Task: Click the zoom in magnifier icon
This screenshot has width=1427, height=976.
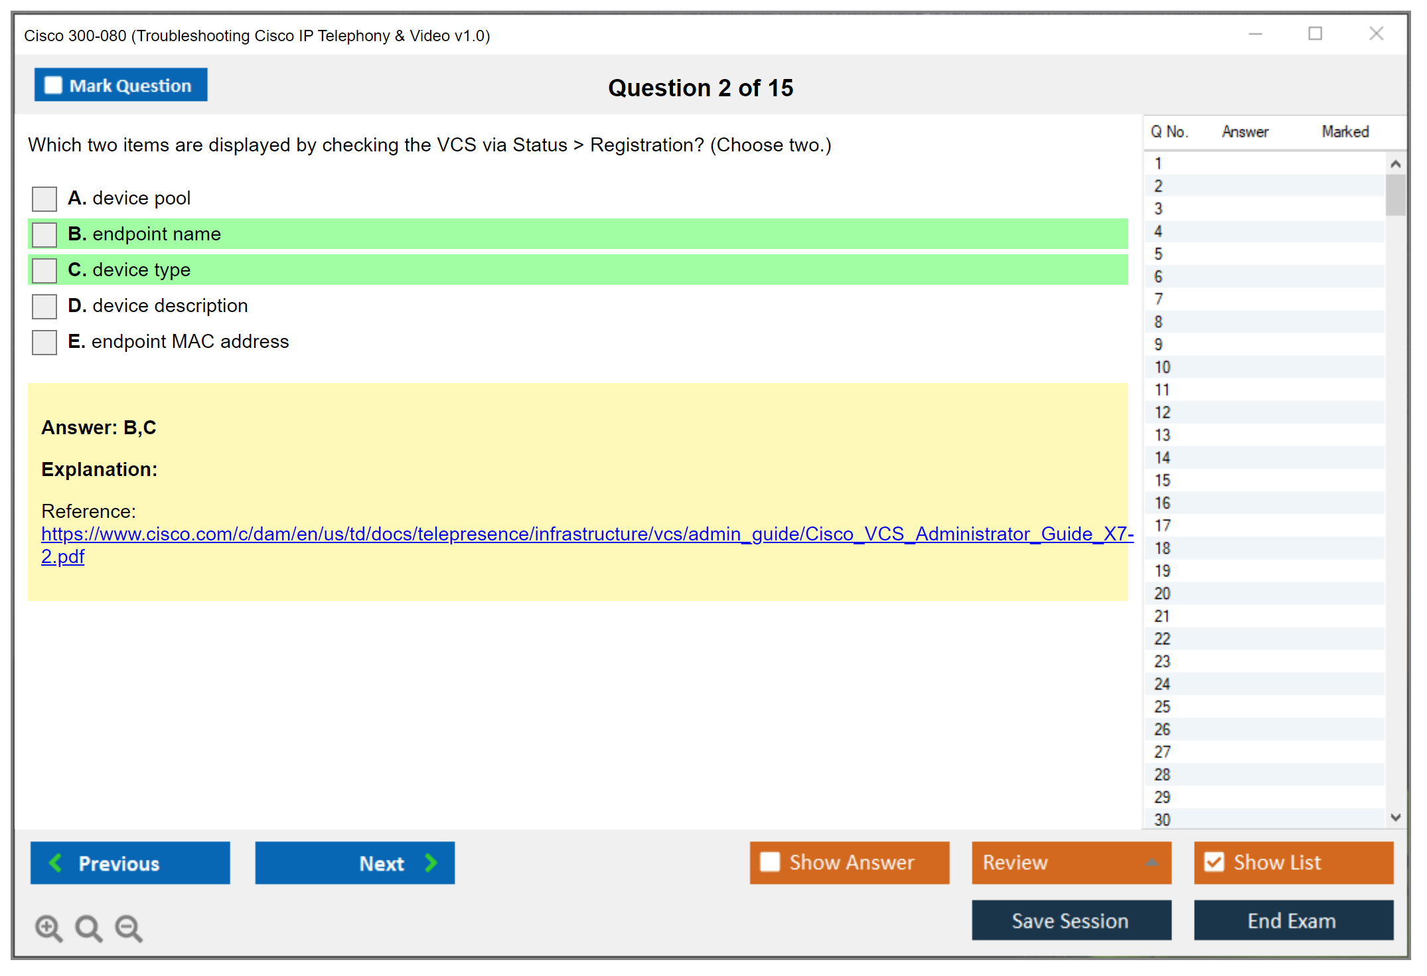Action: [x=48, y=928]
